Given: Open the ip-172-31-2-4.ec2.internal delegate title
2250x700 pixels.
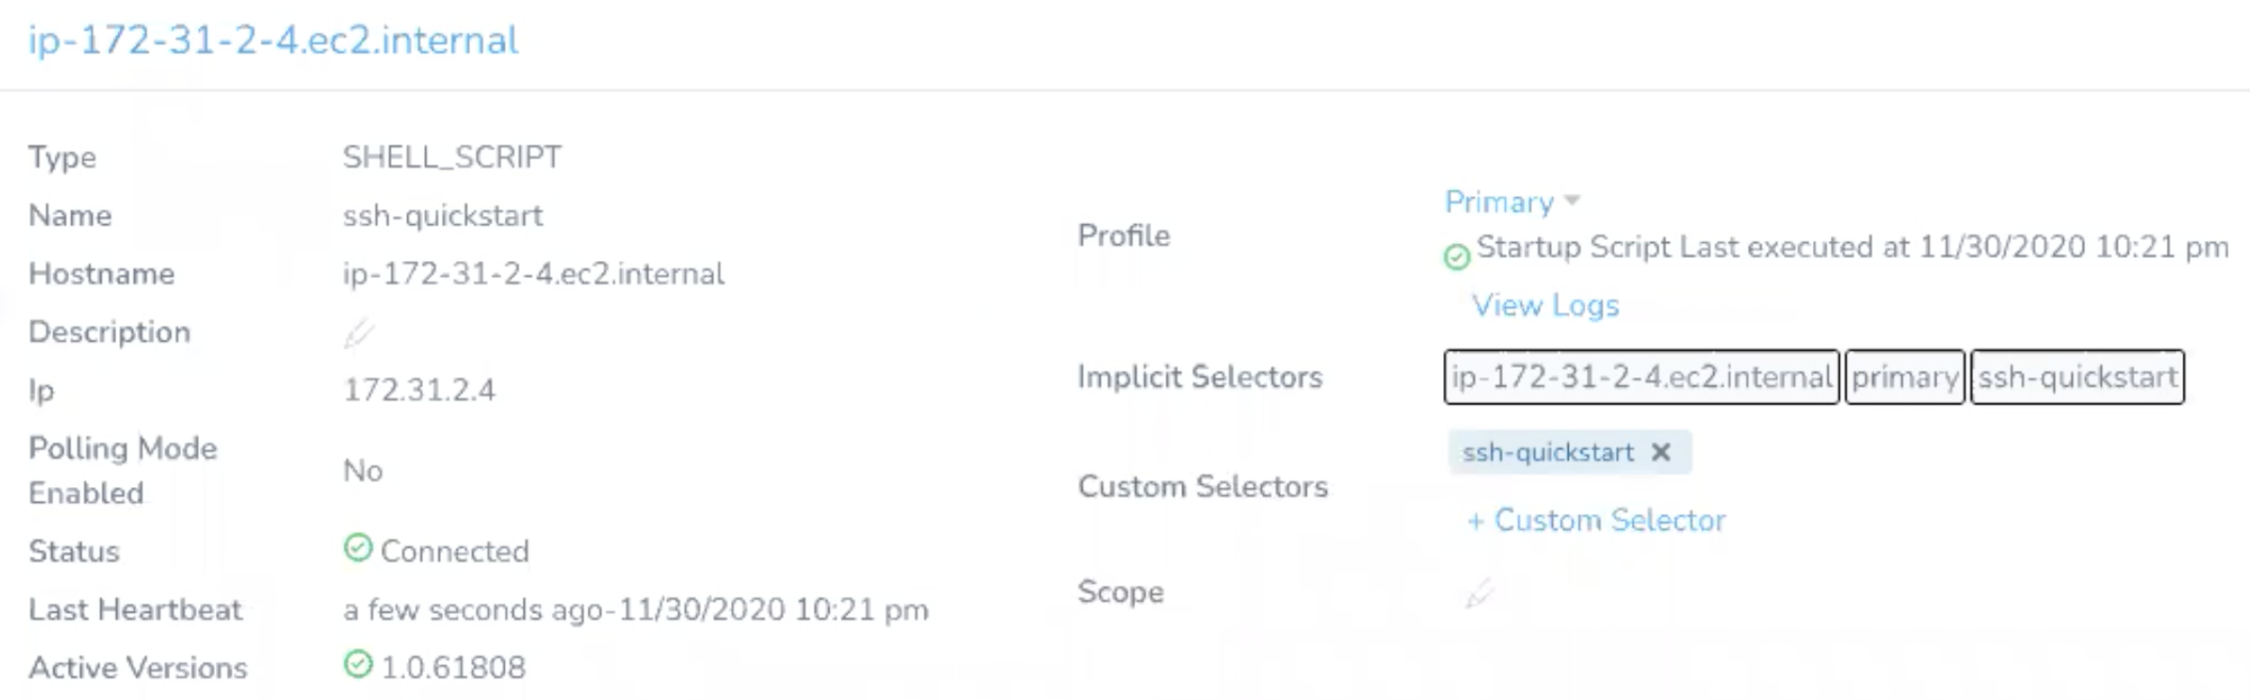Looking at the screenshot, I should pyautogui.click(x=273, y=40).
